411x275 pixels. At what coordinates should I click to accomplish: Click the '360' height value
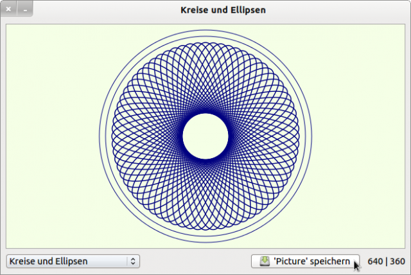click(398, 262)
